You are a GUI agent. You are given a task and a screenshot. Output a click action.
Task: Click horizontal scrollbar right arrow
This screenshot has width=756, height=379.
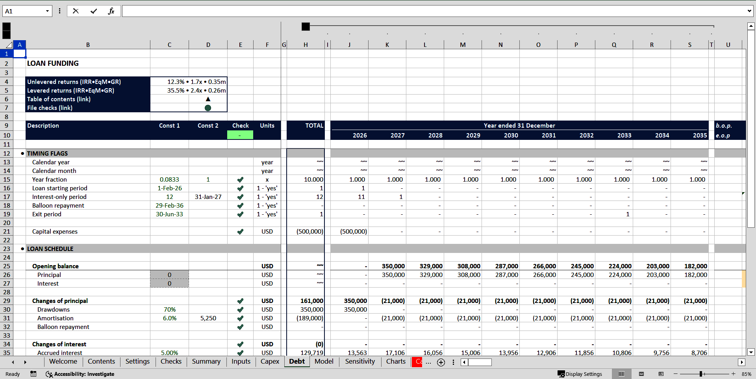(742, 362)
